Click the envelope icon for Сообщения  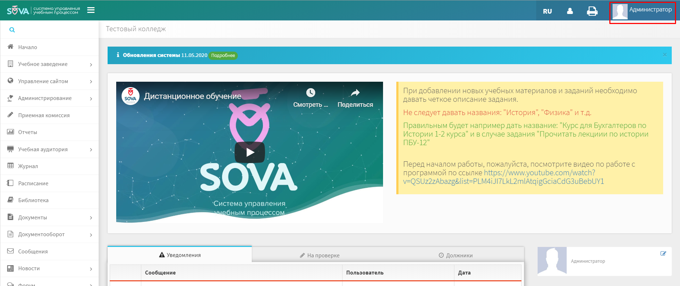[10, 251]
